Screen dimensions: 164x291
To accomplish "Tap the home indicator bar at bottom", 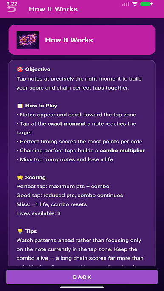I will [x=82, y=288].
